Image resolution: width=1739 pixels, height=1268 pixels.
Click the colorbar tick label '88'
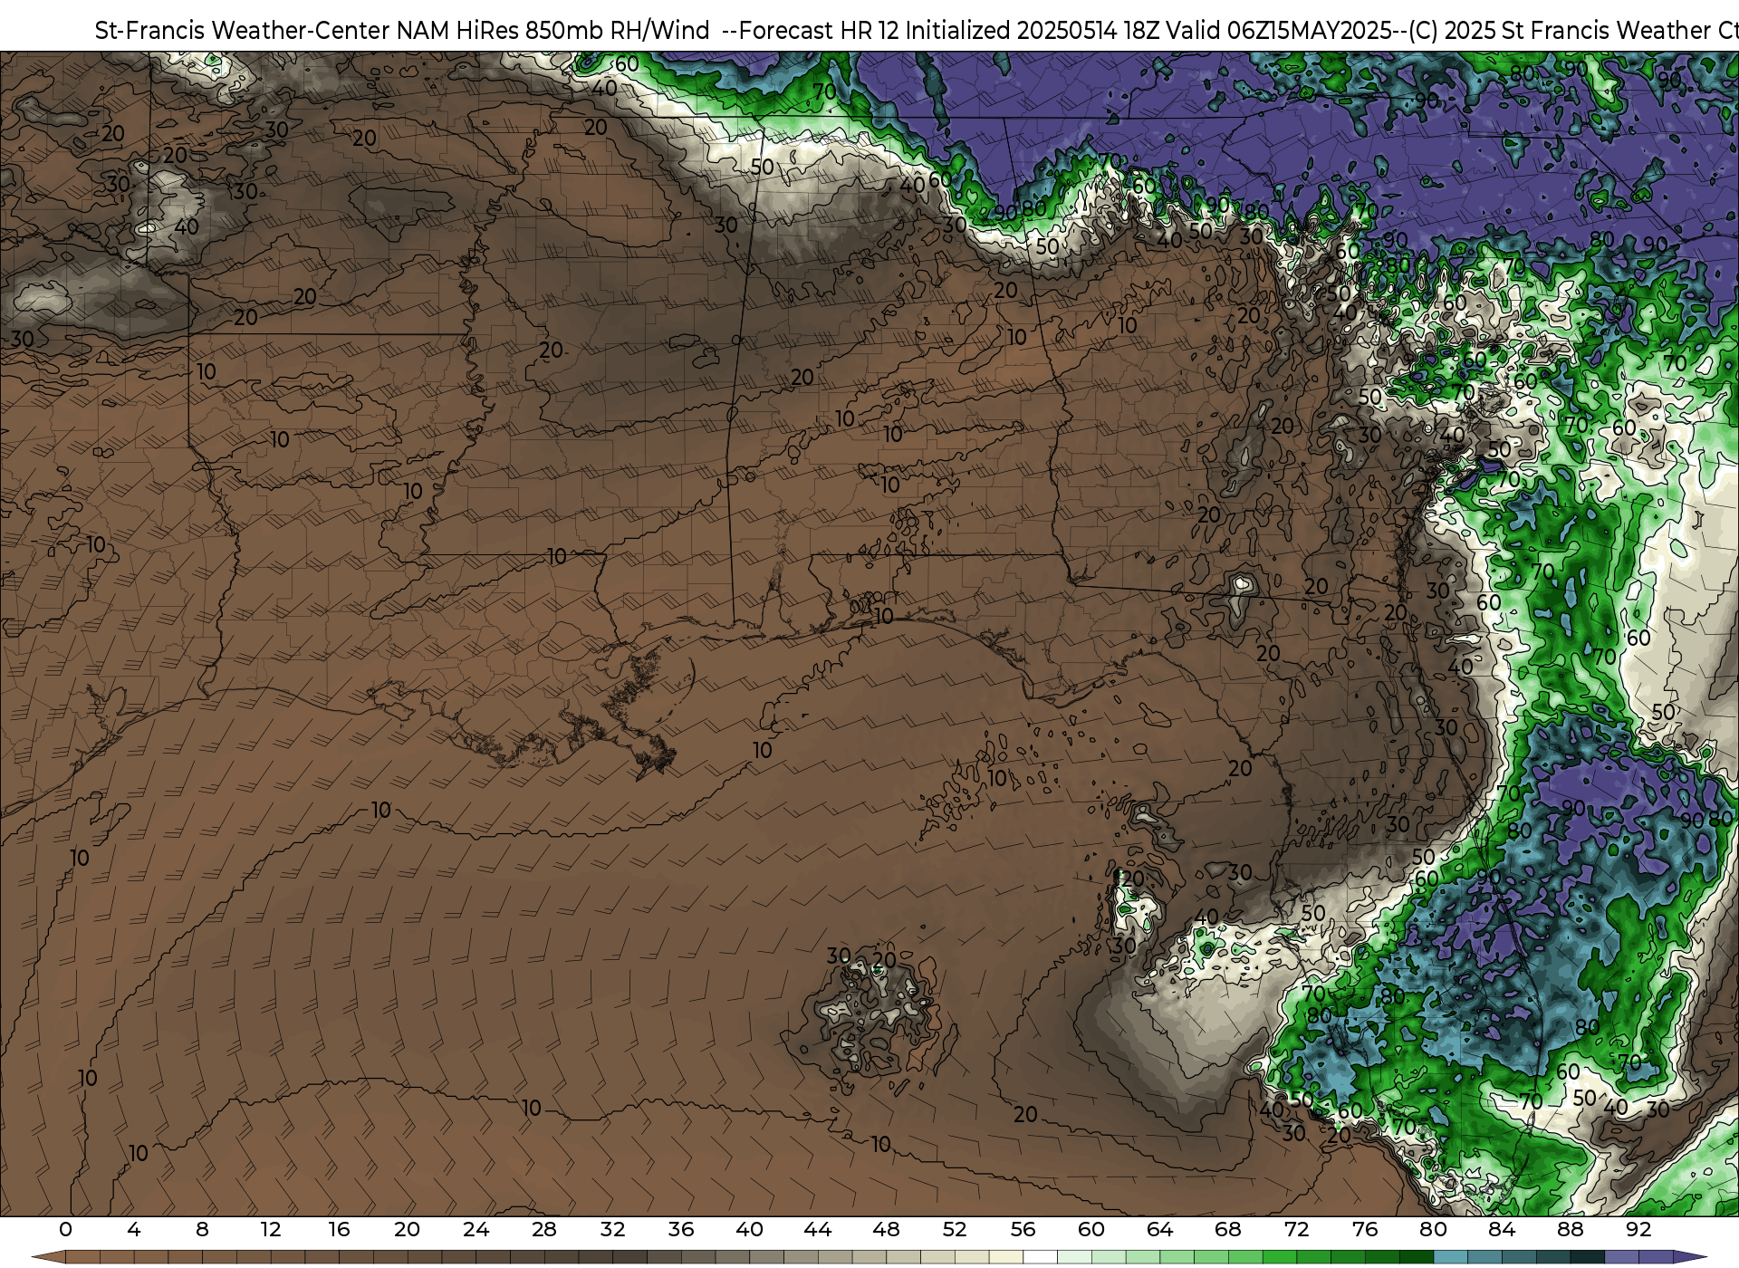(x=1571, y=1229)
